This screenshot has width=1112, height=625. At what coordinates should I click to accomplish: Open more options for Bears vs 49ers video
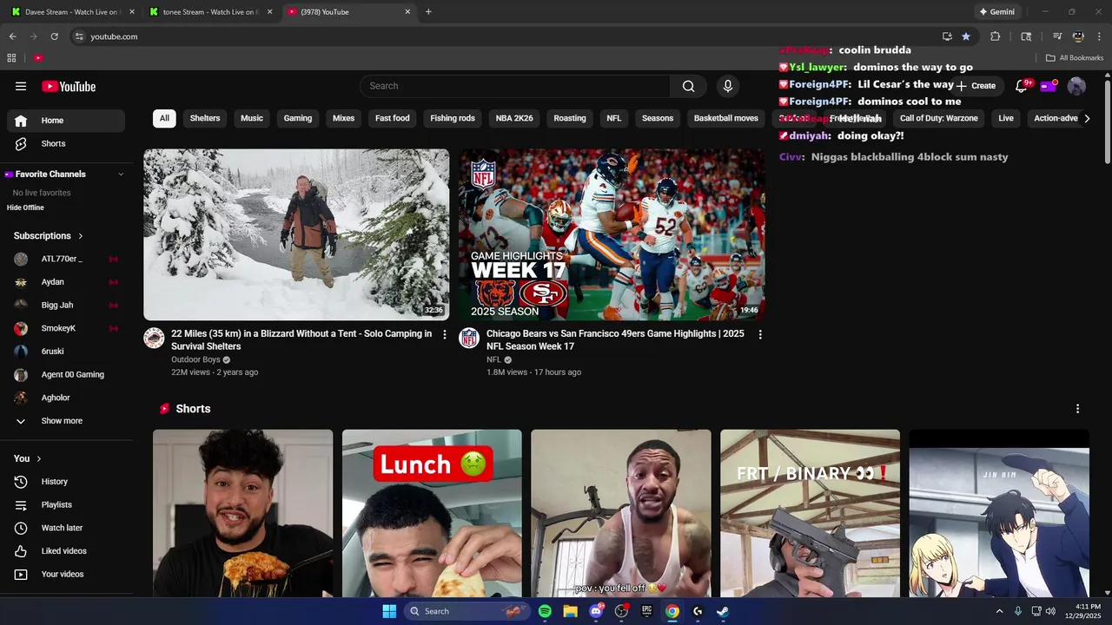pos(760,334)
